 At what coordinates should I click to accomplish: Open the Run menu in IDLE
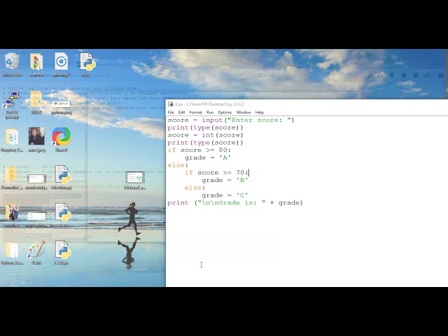(x=210, y=112)
